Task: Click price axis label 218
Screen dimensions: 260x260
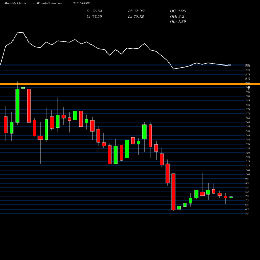Action: (x=248, y=74)
